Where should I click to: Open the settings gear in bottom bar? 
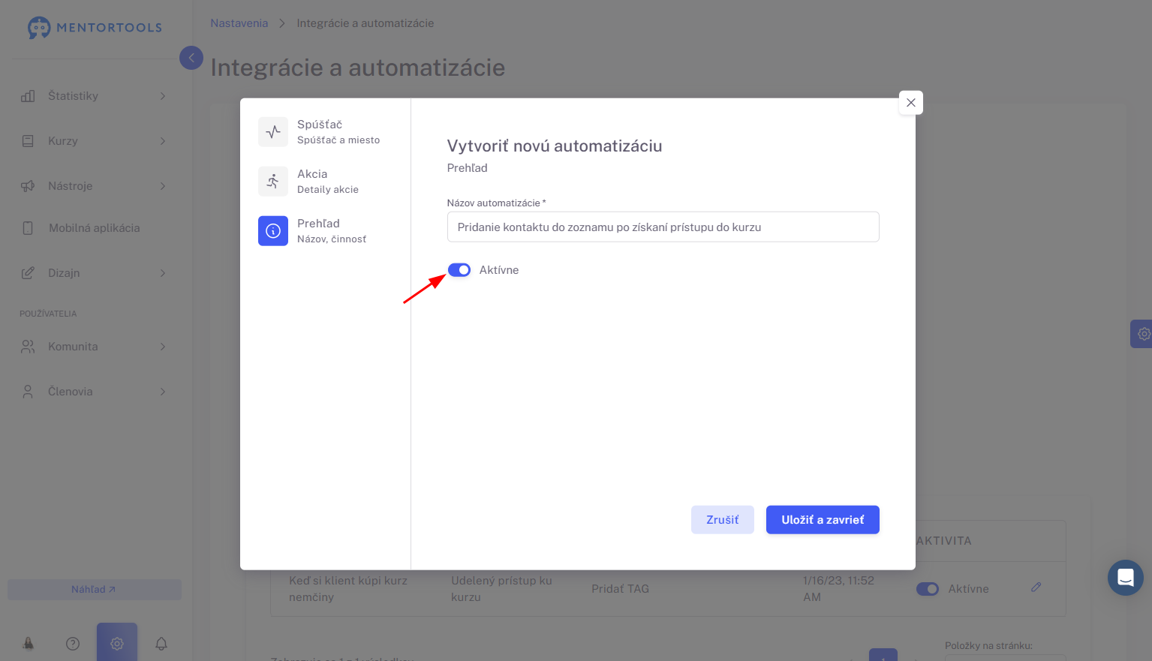point(117,643)
